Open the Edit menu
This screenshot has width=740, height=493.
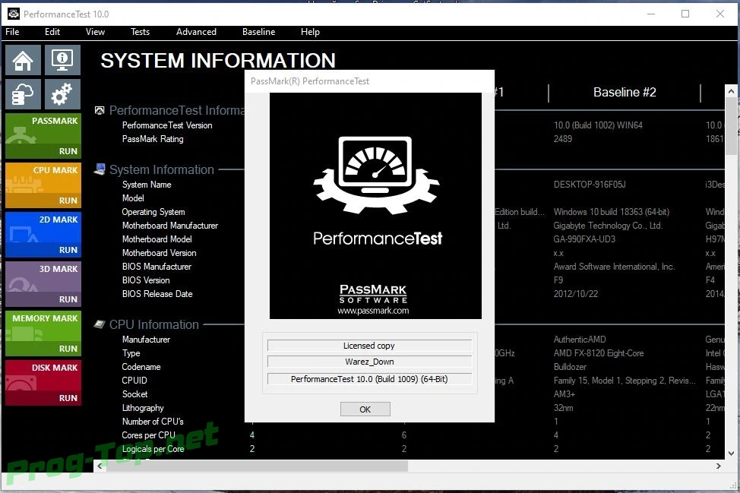52,32
